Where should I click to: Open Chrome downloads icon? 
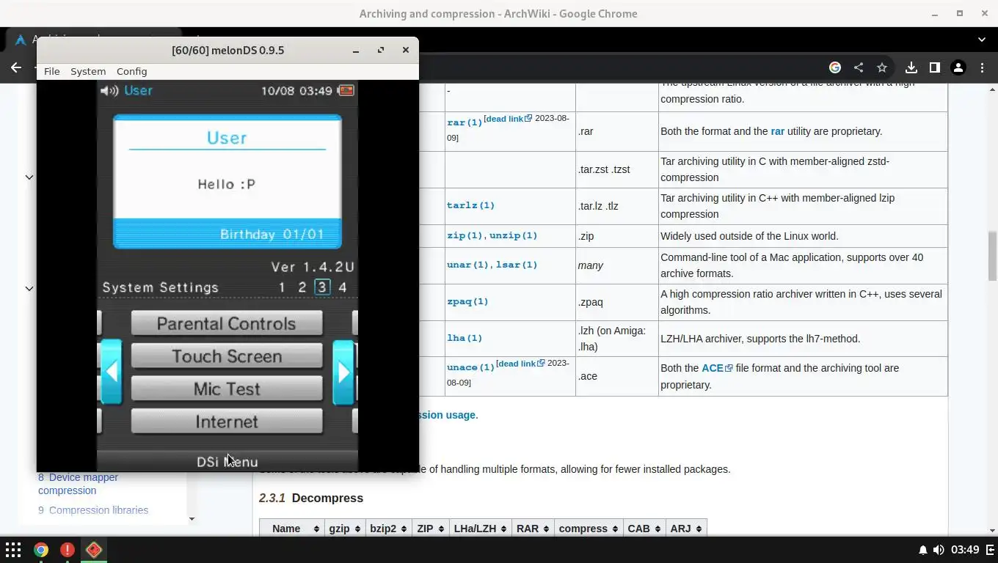[x=911, y=67]
